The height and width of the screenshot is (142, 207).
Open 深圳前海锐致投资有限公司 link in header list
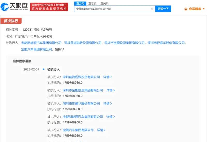coord(83,43)
